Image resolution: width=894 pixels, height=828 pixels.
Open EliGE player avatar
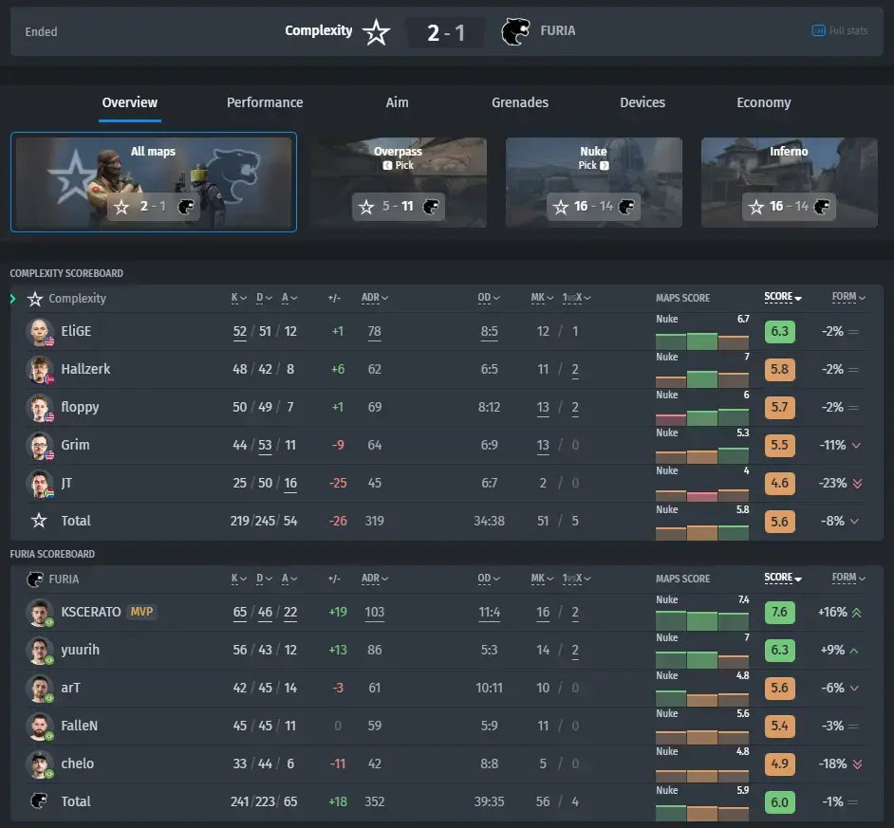(x=39, y=332)
